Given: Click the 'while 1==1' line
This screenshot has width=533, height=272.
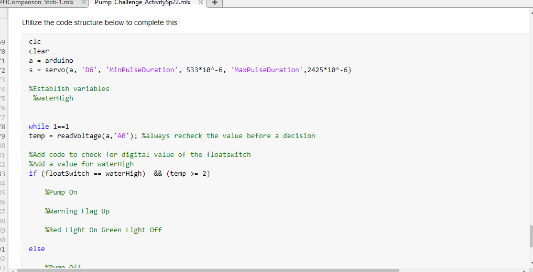Looking at the screenshot, I should click(49, 127).
